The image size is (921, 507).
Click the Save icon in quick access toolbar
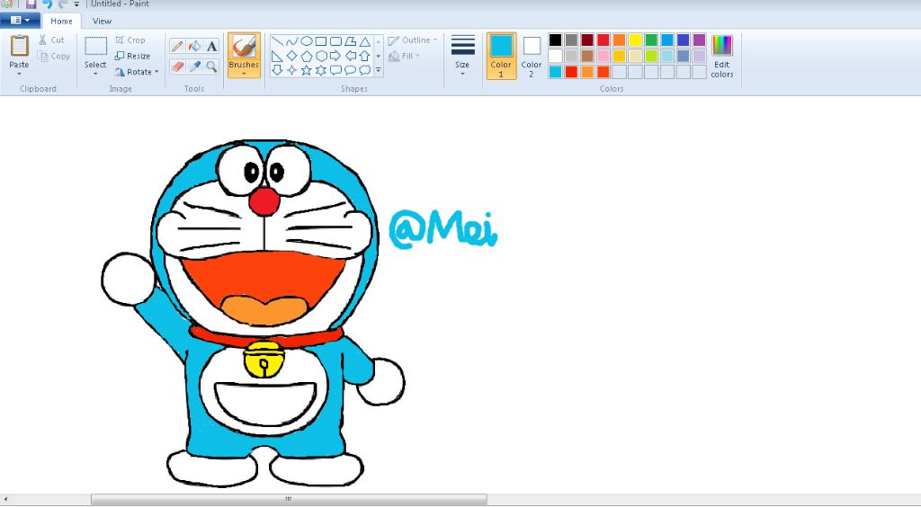(x=31, y=4)
